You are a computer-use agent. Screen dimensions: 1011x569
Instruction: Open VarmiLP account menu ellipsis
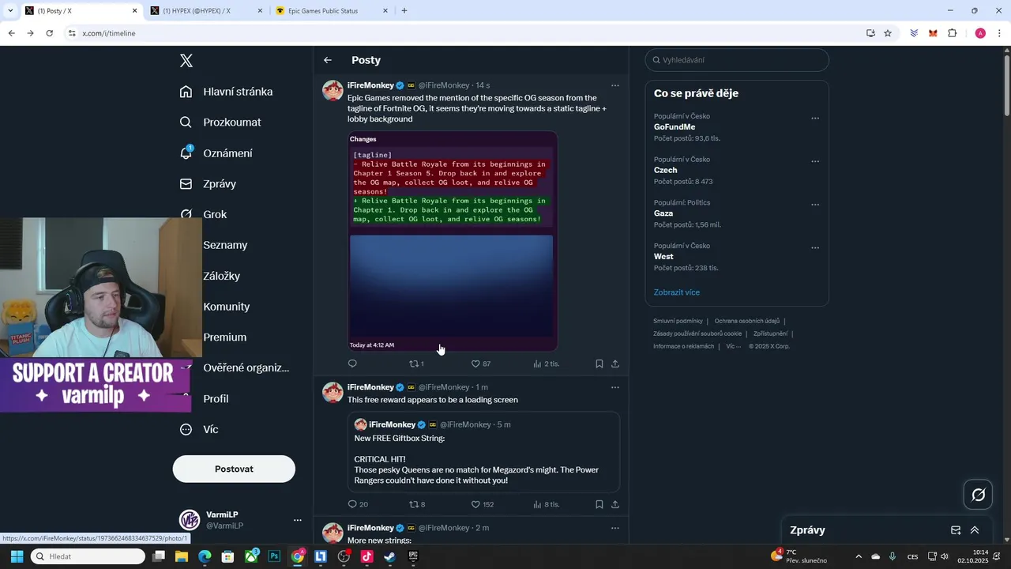(298, 520)
